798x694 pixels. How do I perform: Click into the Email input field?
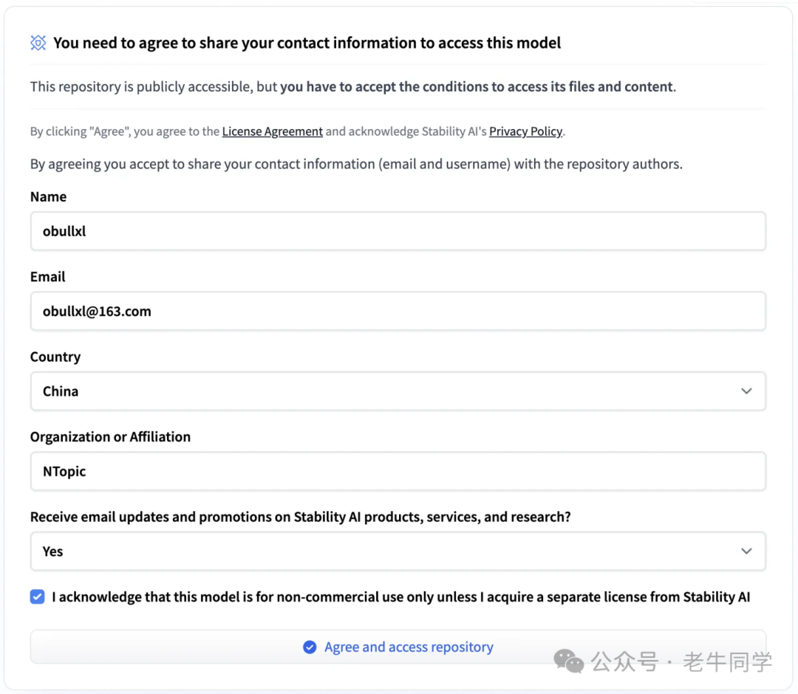click(398, 312)
